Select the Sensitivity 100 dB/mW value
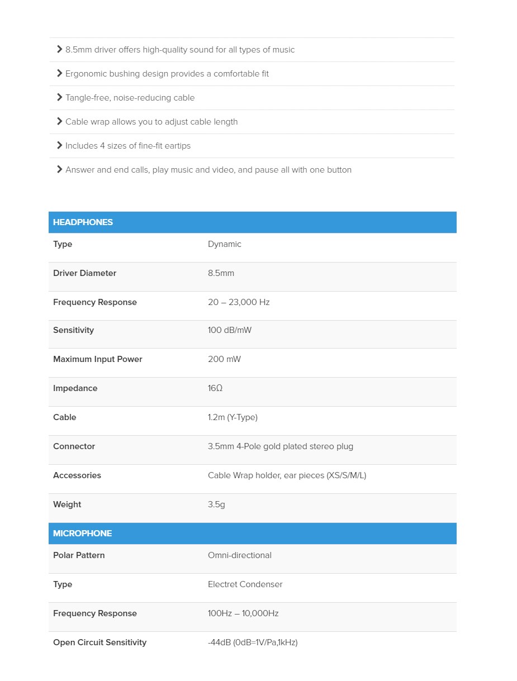Viewport: 517px width, 681px height. click(230, 330)
